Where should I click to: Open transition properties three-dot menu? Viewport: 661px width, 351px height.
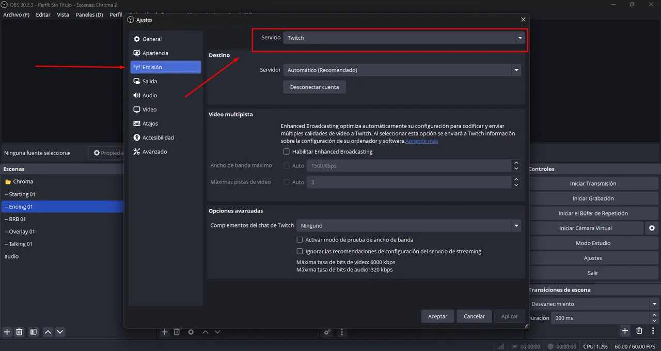[653, 330]
